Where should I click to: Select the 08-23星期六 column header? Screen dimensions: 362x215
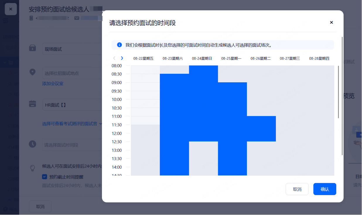pyautogui.click(x=173, y=59)
